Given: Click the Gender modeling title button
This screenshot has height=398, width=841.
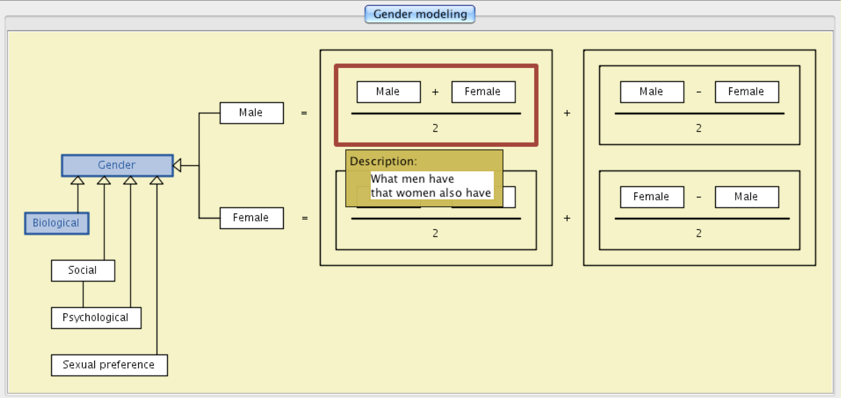Looking at the screenshot, I should tap(420, 14).
